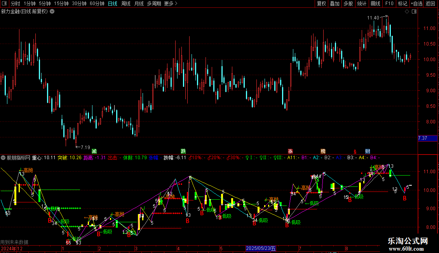Toggle the right side panel icon
Viewport: 439px width, 253px height.
tap(414, 12)
